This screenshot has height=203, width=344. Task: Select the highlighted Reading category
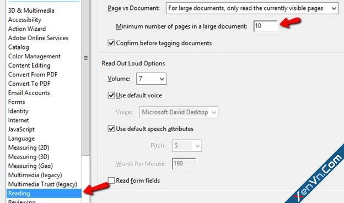pos(44,193)
